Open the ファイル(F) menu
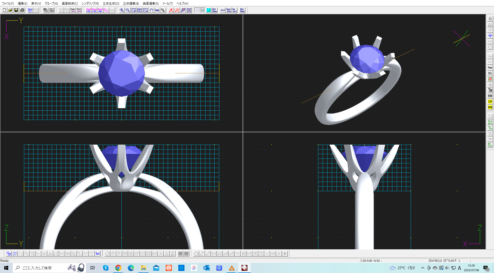 [x=8, y=4]
